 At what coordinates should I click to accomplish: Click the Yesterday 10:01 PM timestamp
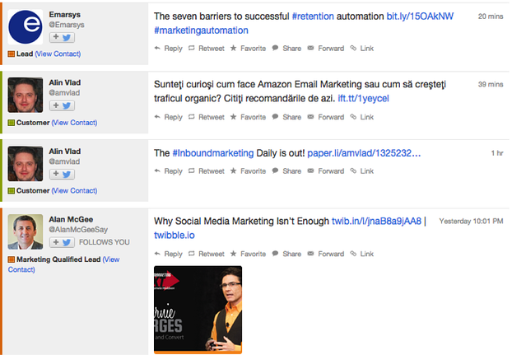click(471, 221)
